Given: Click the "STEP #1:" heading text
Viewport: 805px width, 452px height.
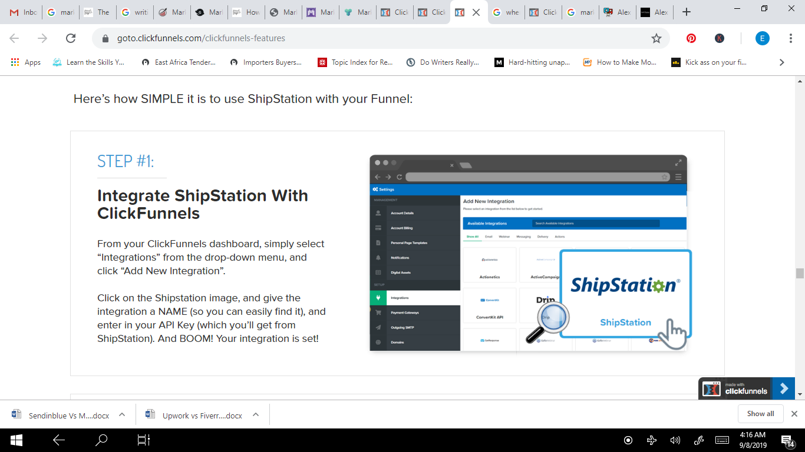Looking at the screenshot, I should click(x=126, y=161).
